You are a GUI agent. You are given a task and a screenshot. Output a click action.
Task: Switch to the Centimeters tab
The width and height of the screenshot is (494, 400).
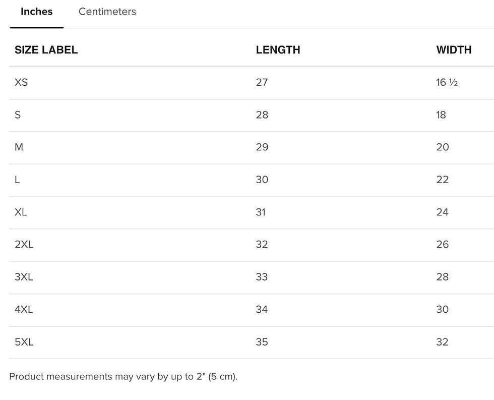(107, 12)
